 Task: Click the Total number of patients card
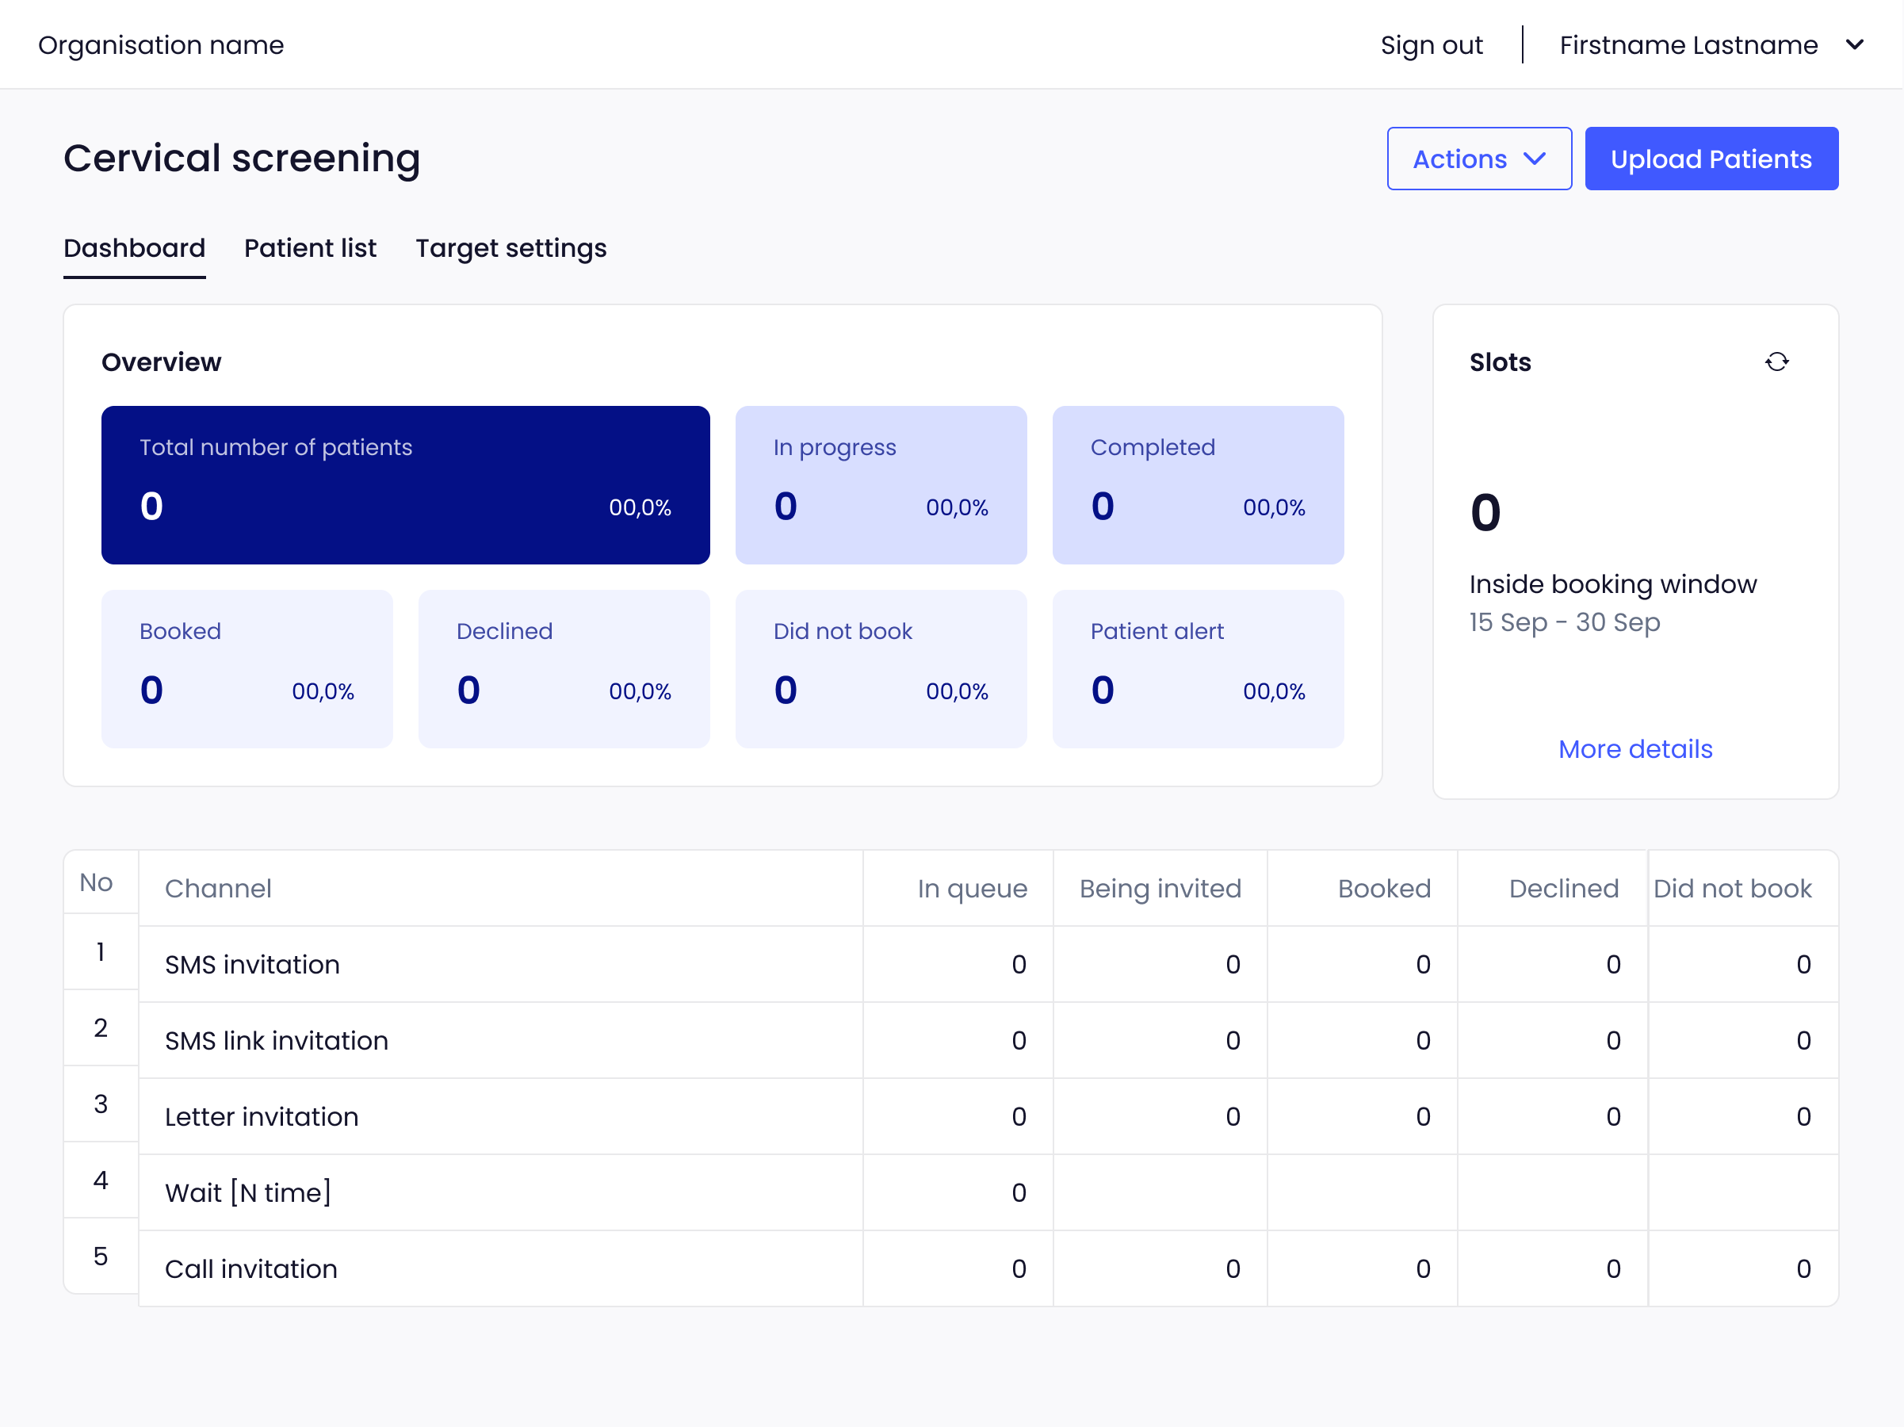click(405, 484)
